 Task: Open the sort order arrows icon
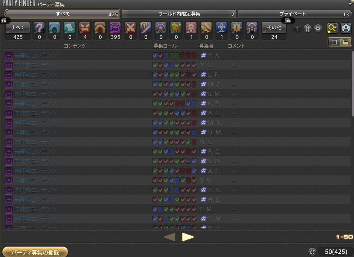tap(308, 28)
